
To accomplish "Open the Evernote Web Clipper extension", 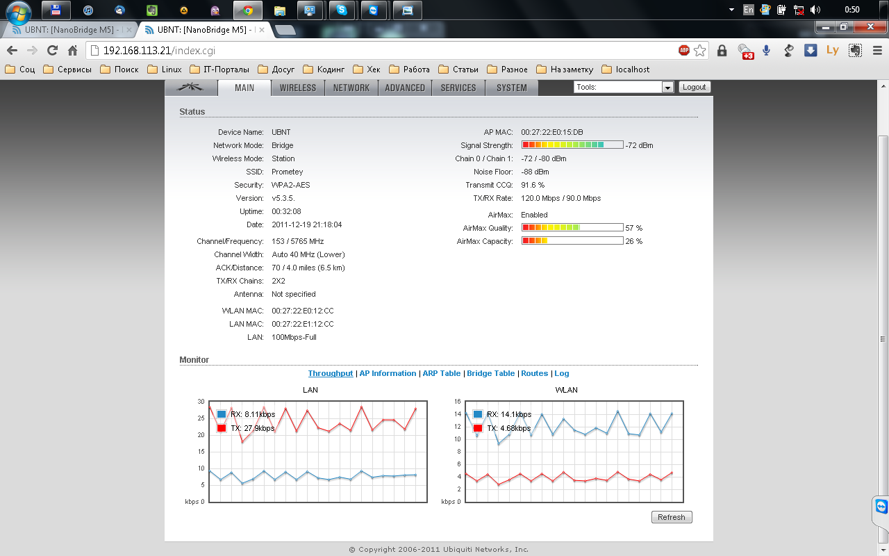I will (856, 50).
